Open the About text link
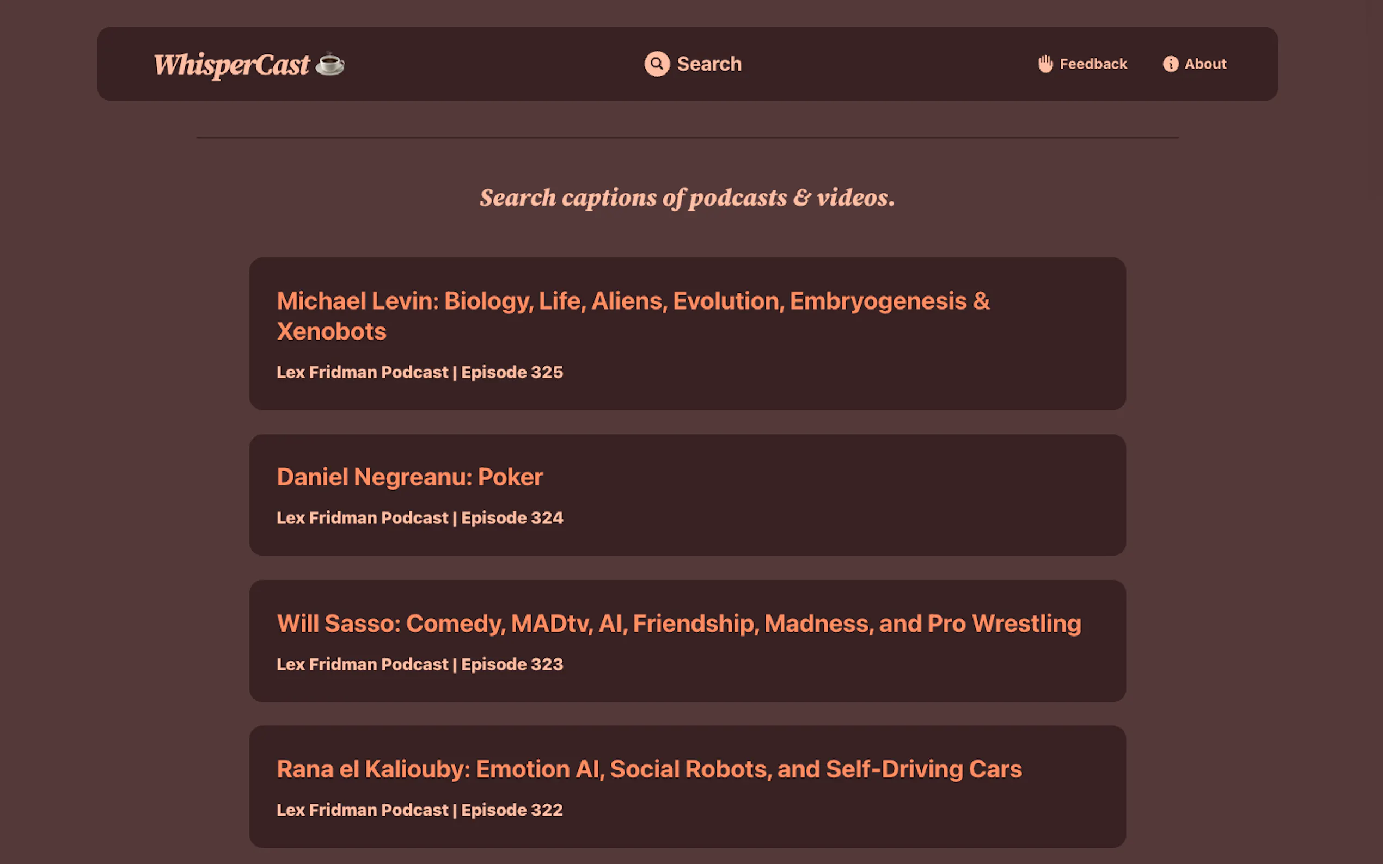This screenshot has width=1383, height=864. 1205,64
